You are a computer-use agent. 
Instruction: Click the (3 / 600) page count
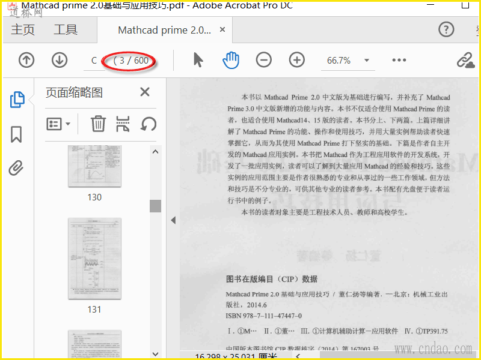click(130, 61)
